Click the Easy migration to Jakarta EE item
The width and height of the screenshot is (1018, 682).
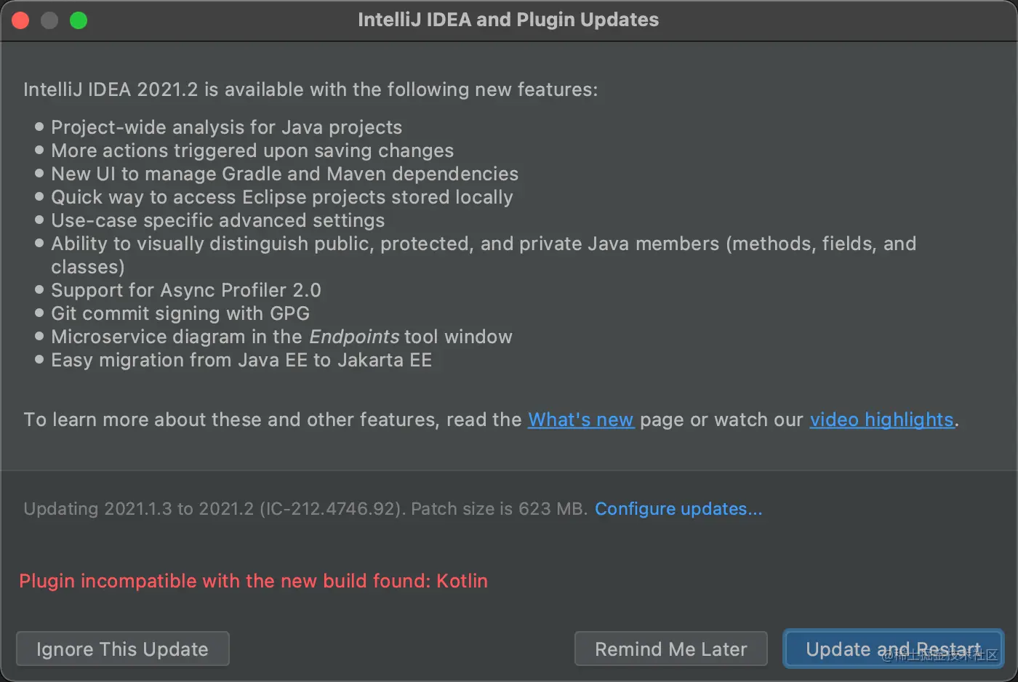point(241,360)
